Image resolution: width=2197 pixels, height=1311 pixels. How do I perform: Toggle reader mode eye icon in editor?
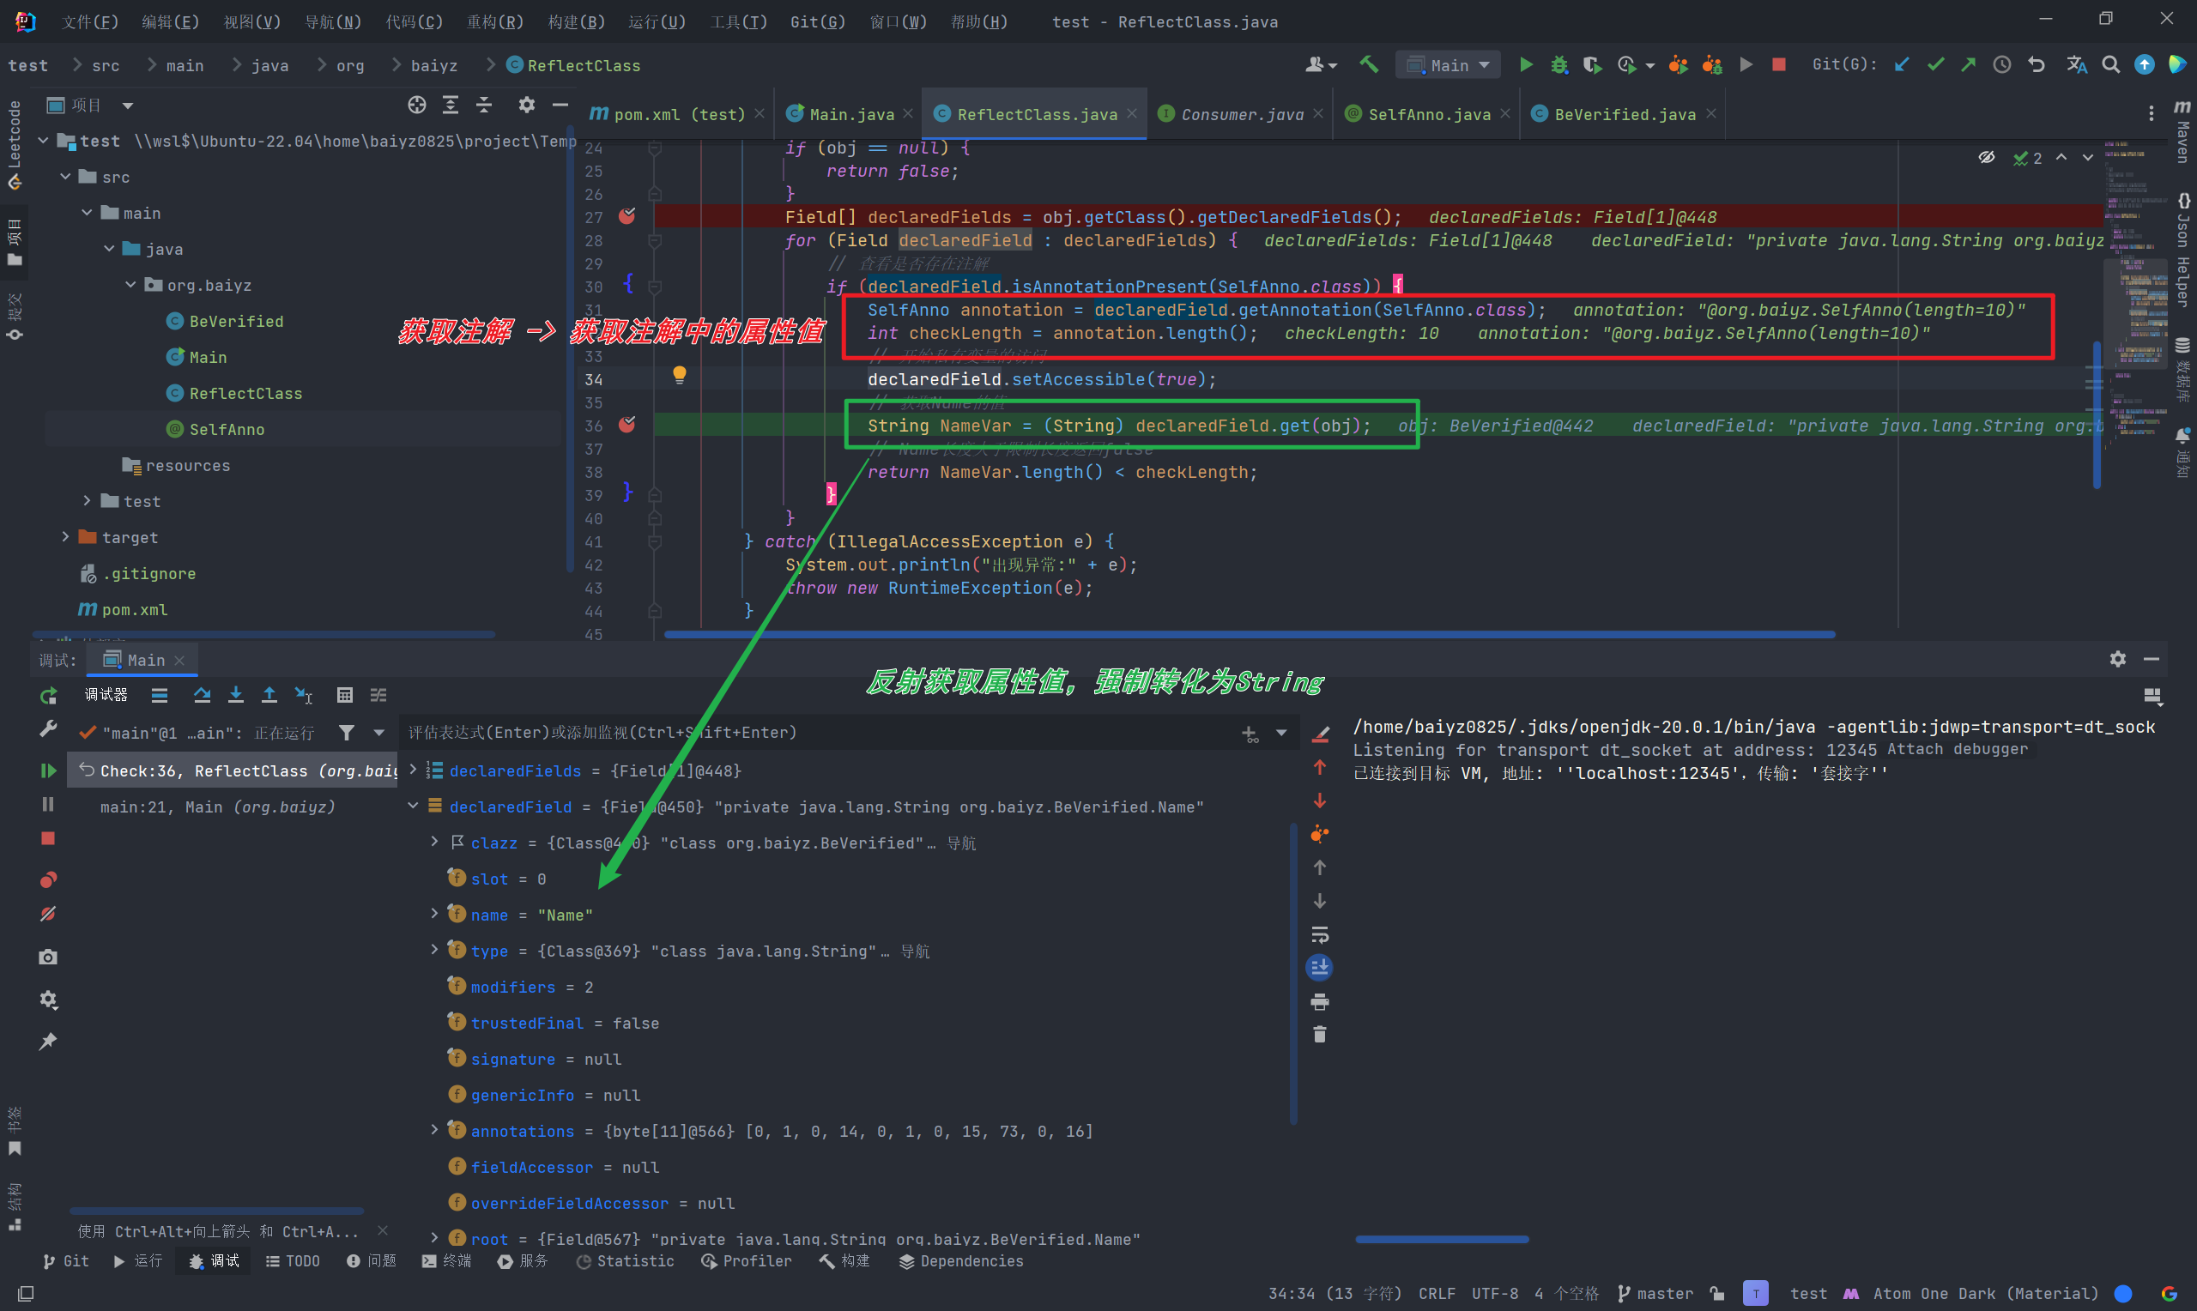click(x=1986, y=157)
